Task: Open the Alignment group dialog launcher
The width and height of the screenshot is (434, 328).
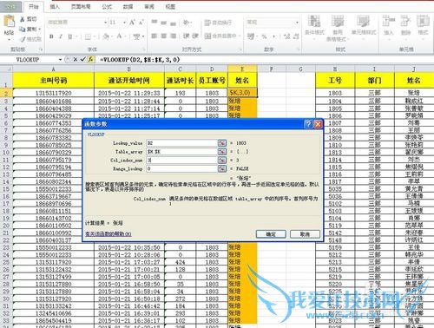Action: tap(240, 49)
